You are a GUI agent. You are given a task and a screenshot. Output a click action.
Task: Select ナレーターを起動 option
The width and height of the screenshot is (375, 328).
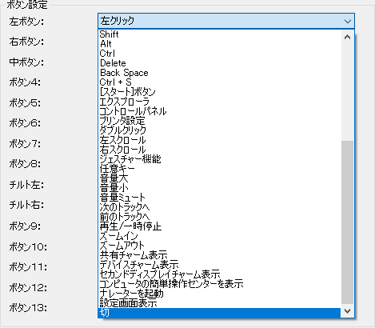[x=219, y=294]
